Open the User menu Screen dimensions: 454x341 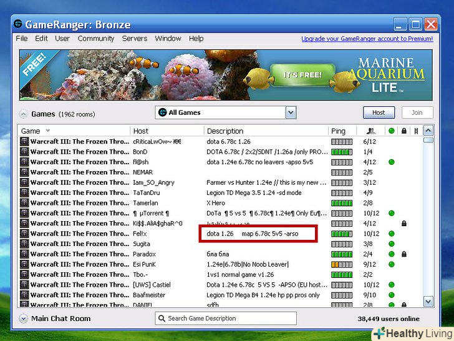[62, 38]
